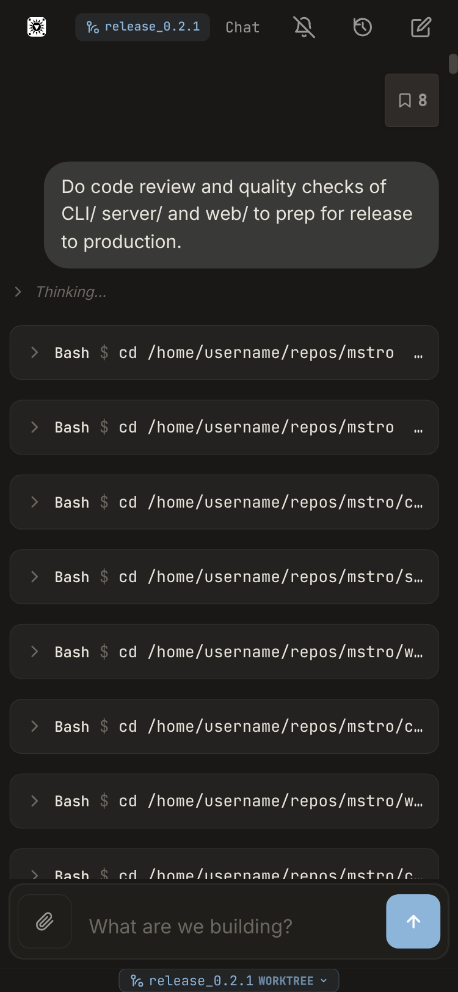This screenshot has height=992, width=458.
Task: Click the app logo icon
Action: tap(37, 27)
